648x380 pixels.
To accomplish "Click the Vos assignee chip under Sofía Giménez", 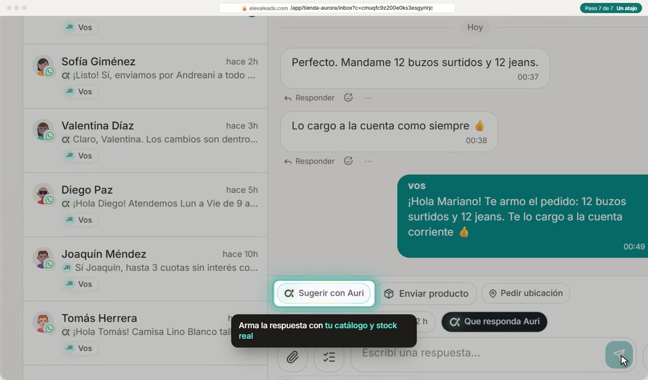I will pos(80,92).
